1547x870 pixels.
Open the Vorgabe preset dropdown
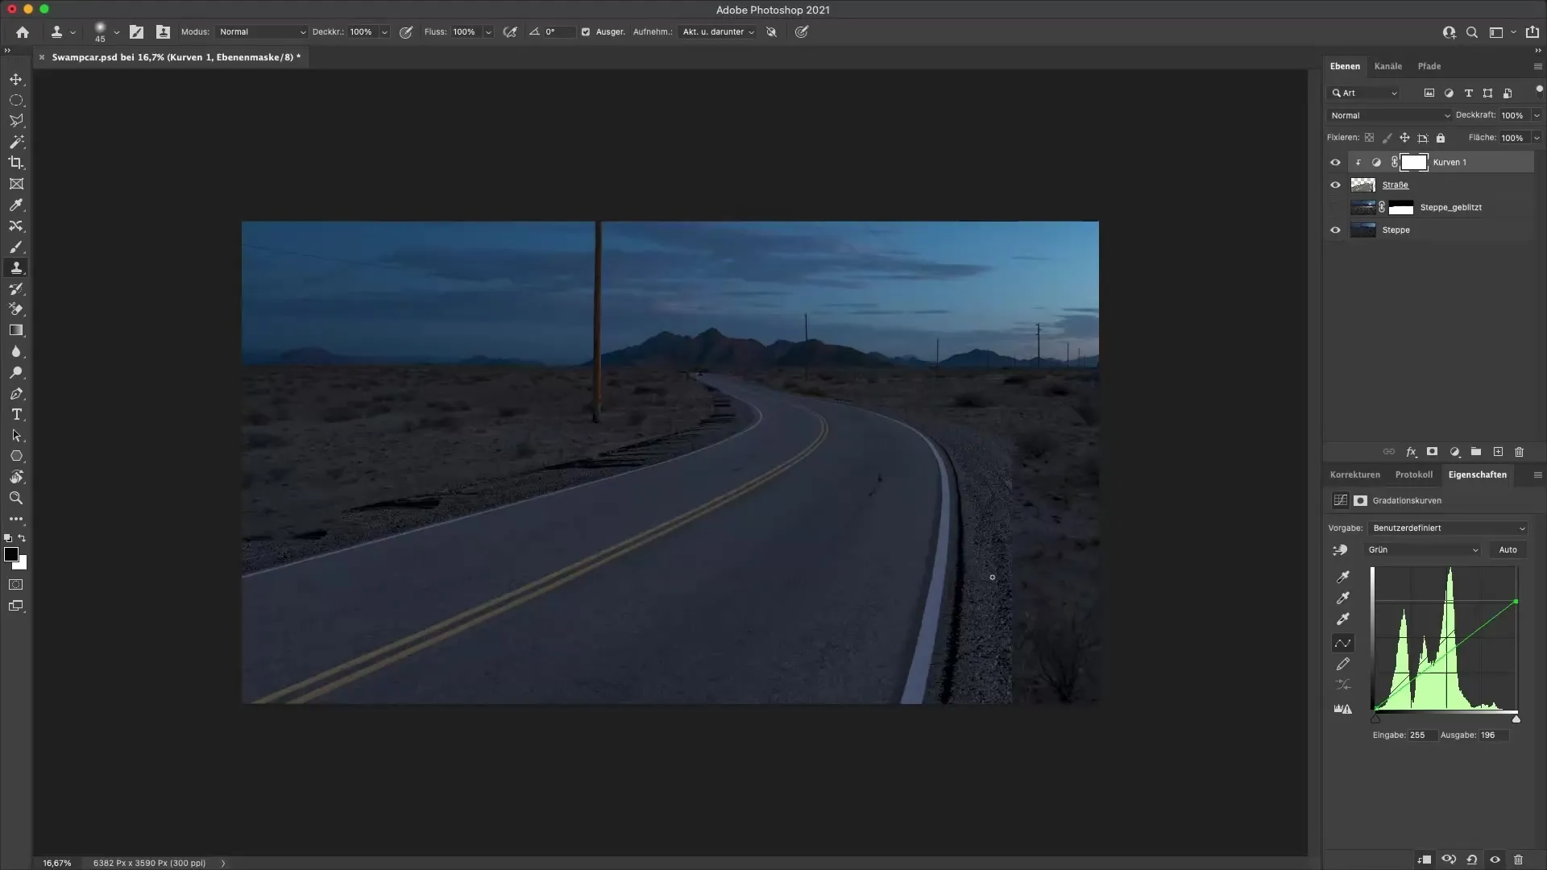coord(1448,528)
